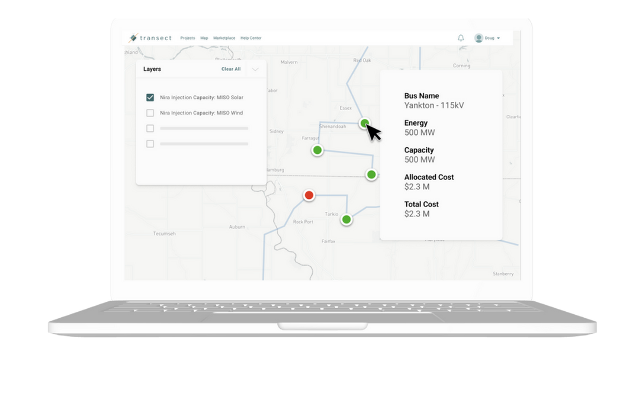The image size is (626, 397).
Task: Expand the Doug account dropdown
Action: pyautogui.click(x=498, y=38)
